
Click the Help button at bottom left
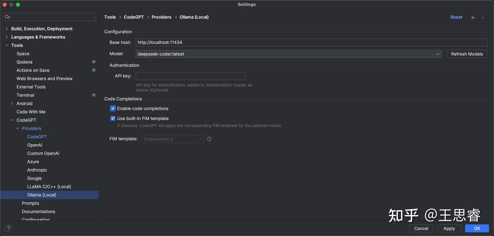pos(9,228)
